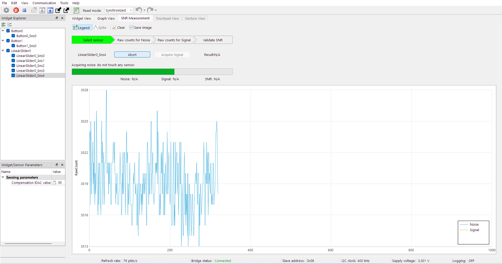Click the redo arrow icon

coord(150,10)
